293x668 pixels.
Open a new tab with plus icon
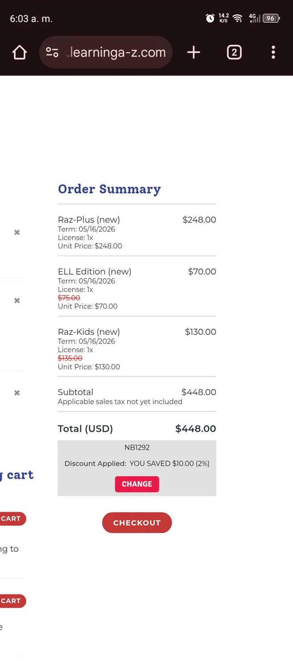(193, 53)
